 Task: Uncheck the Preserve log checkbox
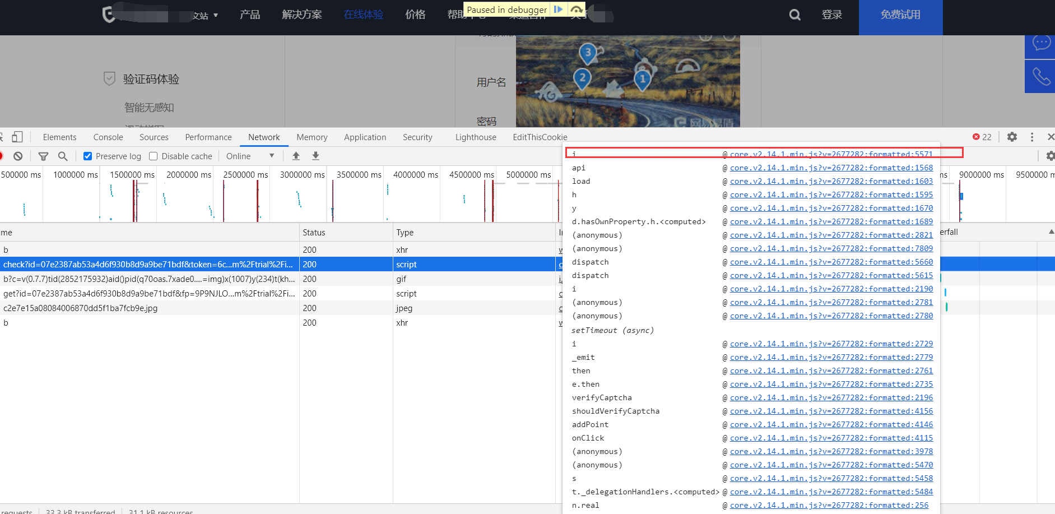tap(88, 156)
